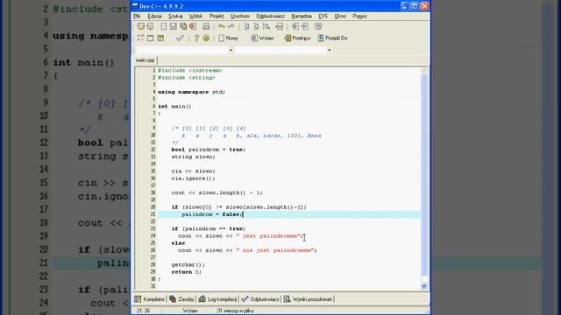Open Find using the search toolbar icon
This screenshot has width=561, height=315.
coord(246,26)
